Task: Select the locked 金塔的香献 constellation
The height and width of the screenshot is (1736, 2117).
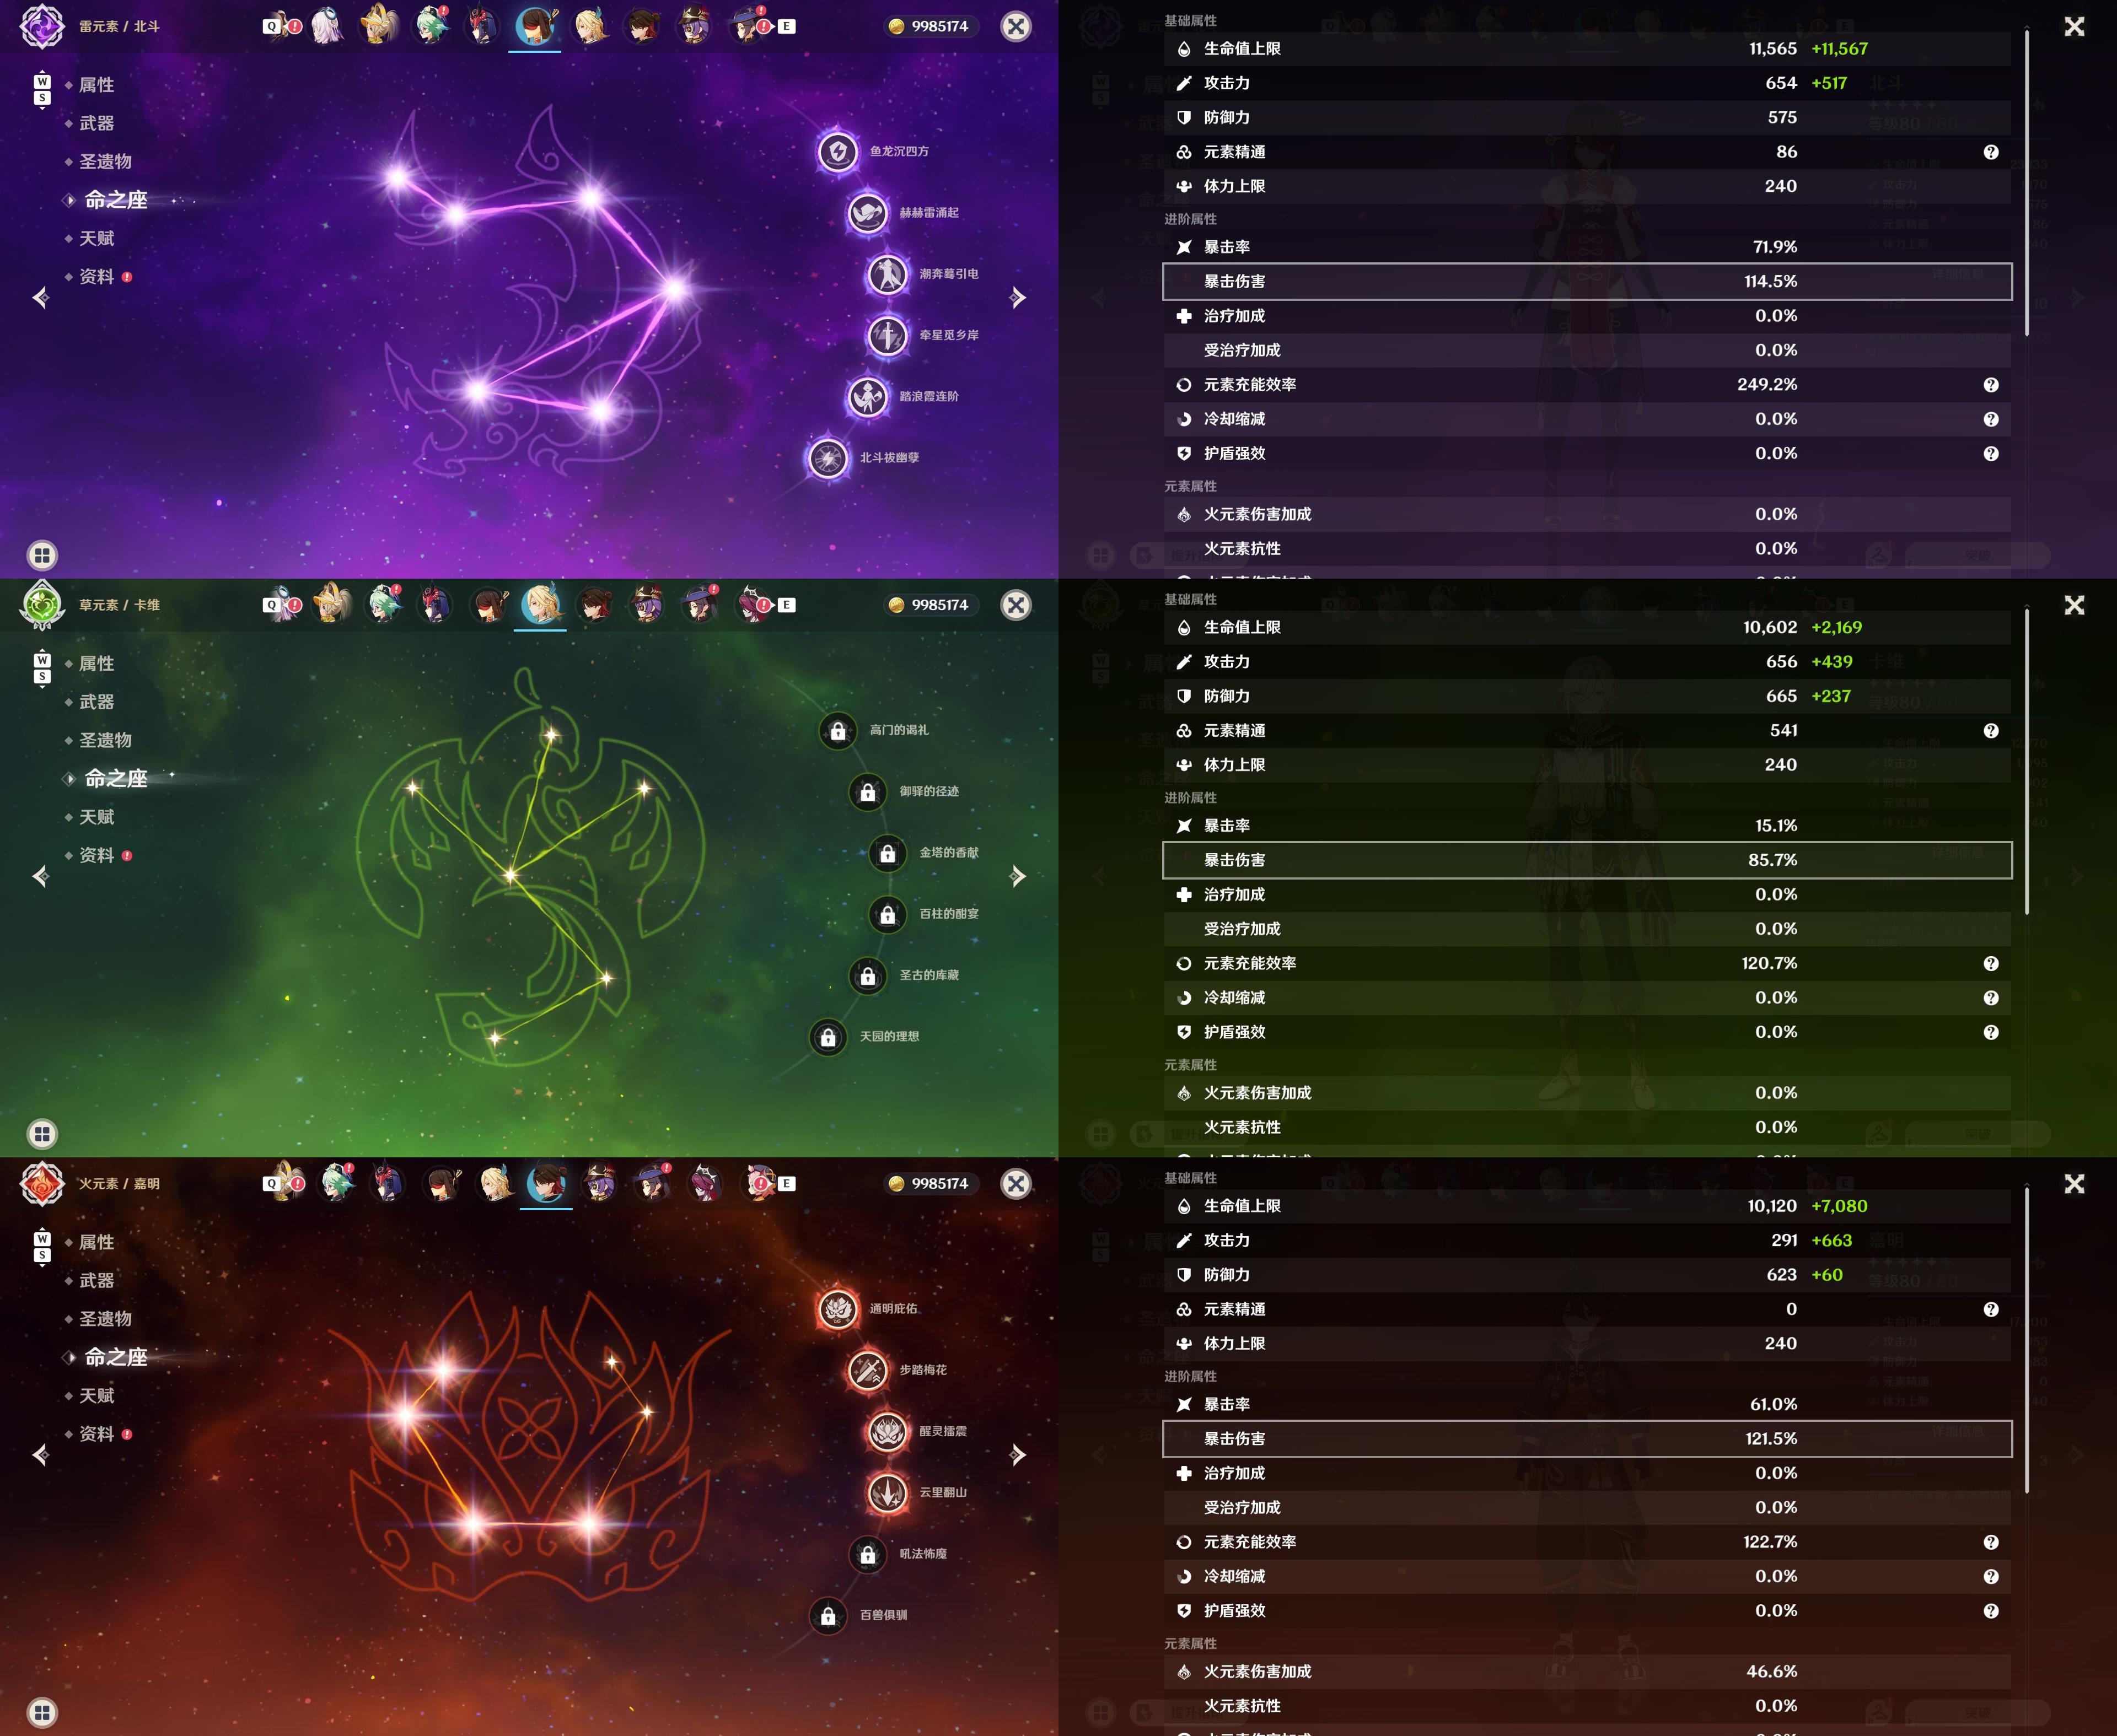Action: click(888, 853)
